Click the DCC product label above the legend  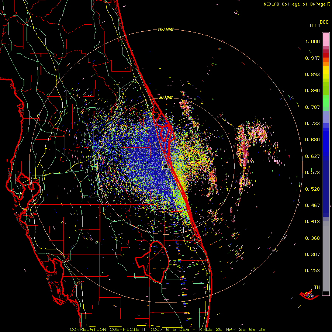coord(324,22)
